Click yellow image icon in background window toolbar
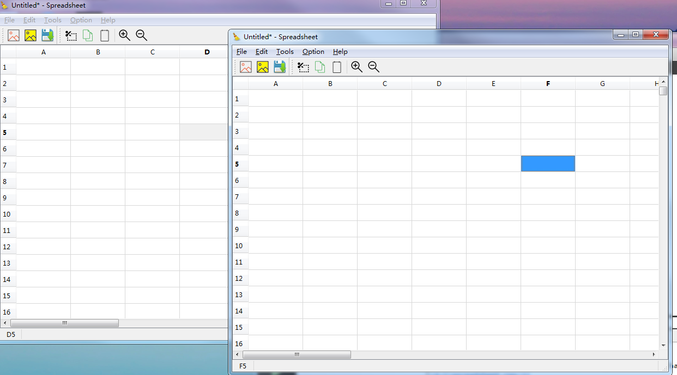 (x=31, y=35)
